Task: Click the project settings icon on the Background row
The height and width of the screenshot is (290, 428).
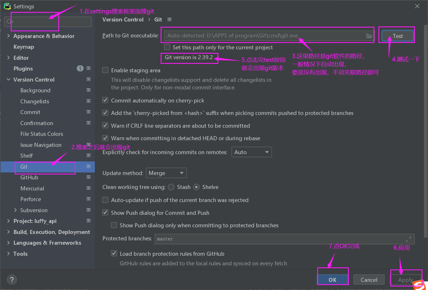Action: point(89,90)
